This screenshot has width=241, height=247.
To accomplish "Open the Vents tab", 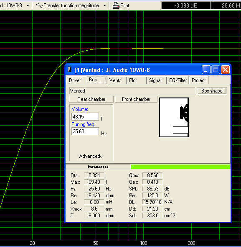I will tap(115, 80).
